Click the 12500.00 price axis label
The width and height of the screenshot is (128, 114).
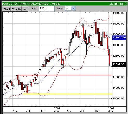pos(118,56)
